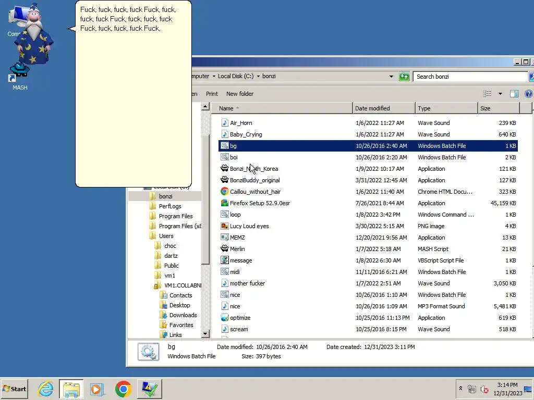Select PerfLogs folder in the tree

point(170,206)
